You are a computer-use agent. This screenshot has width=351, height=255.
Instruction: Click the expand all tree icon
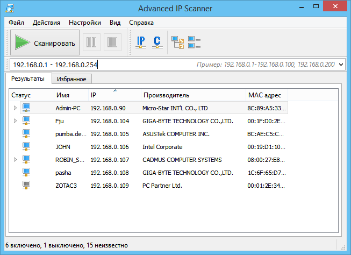[x=177, y=42]
